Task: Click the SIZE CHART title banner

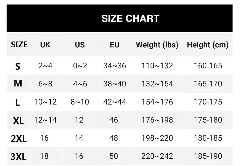Action: [x=130, y=18]
